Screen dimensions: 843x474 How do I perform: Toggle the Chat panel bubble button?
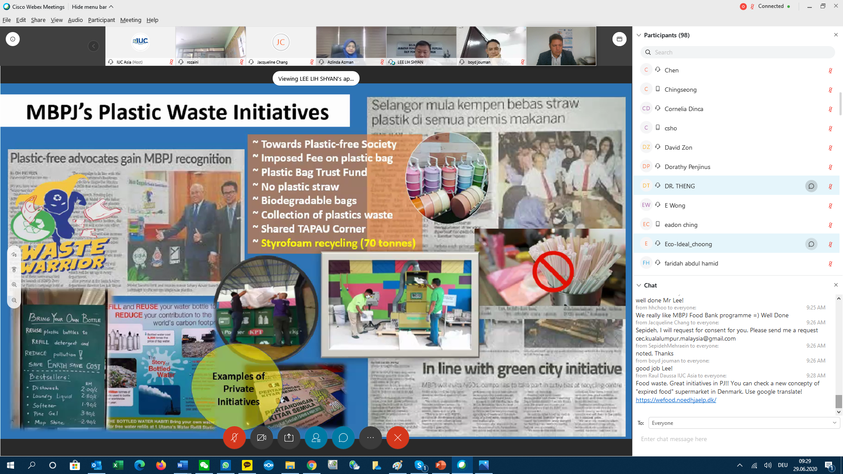point(343,438)
